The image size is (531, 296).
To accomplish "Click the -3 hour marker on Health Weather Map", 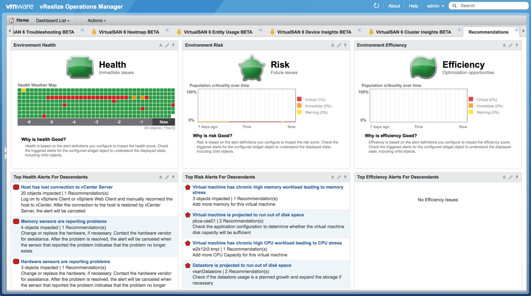I will [96, 122].
